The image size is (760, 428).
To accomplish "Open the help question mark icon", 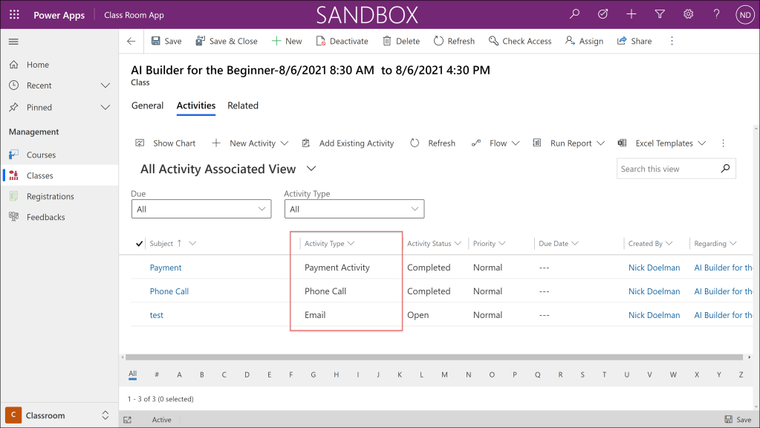I will [x=716, y=14].
